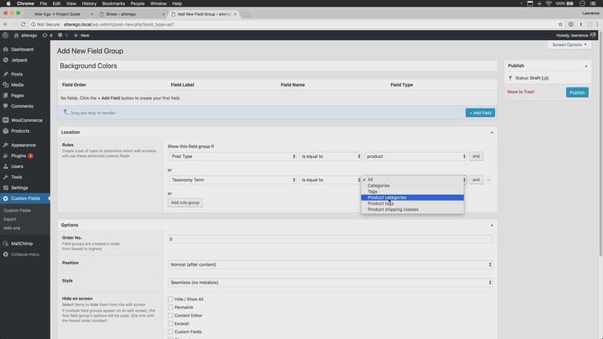The height and width of the screenshot is (339, 603).
Task: Click the WordPress logo in admin bar
Action: (6, 35)
